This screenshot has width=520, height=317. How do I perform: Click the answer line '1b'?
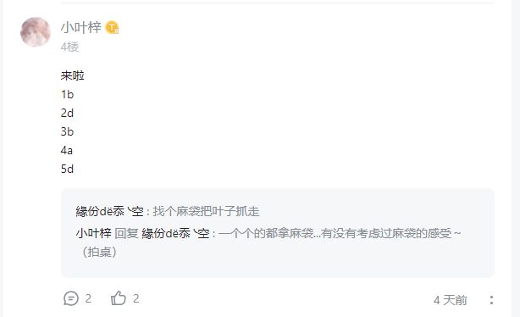pos(67,94)
